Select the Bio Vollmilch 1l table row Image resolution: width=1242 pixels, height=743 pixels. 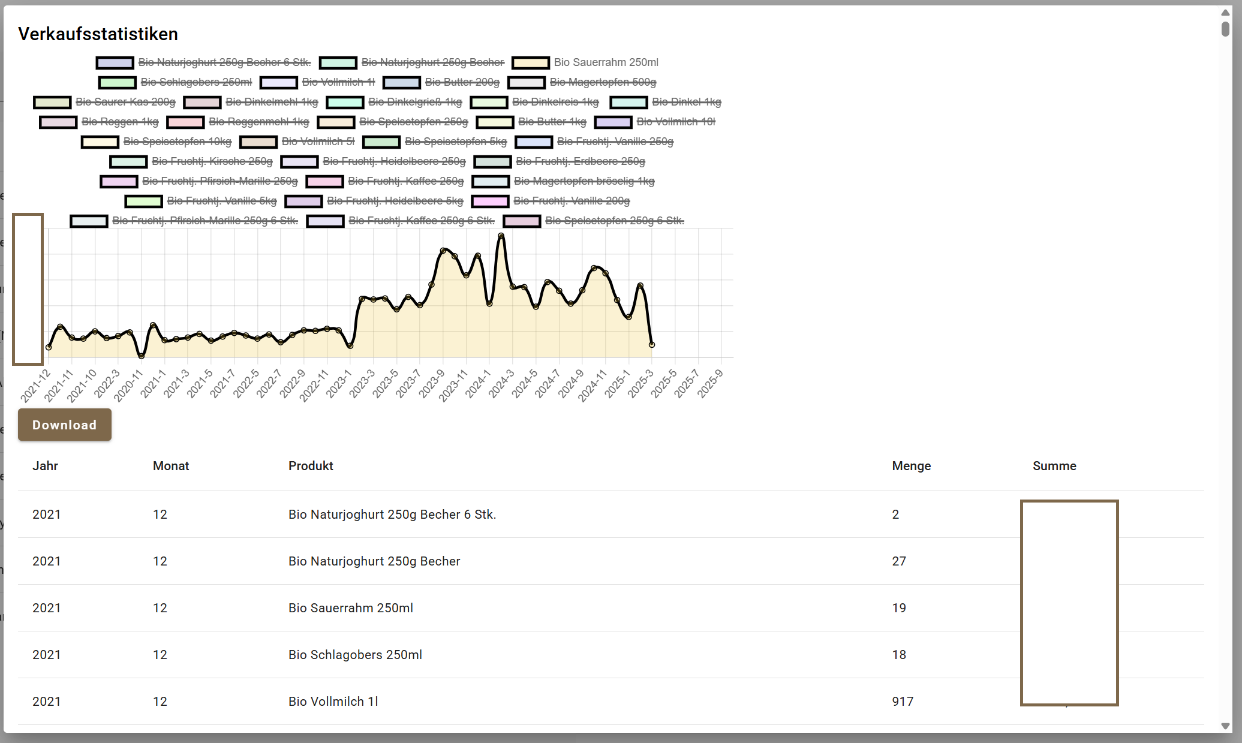coord(333,702)
